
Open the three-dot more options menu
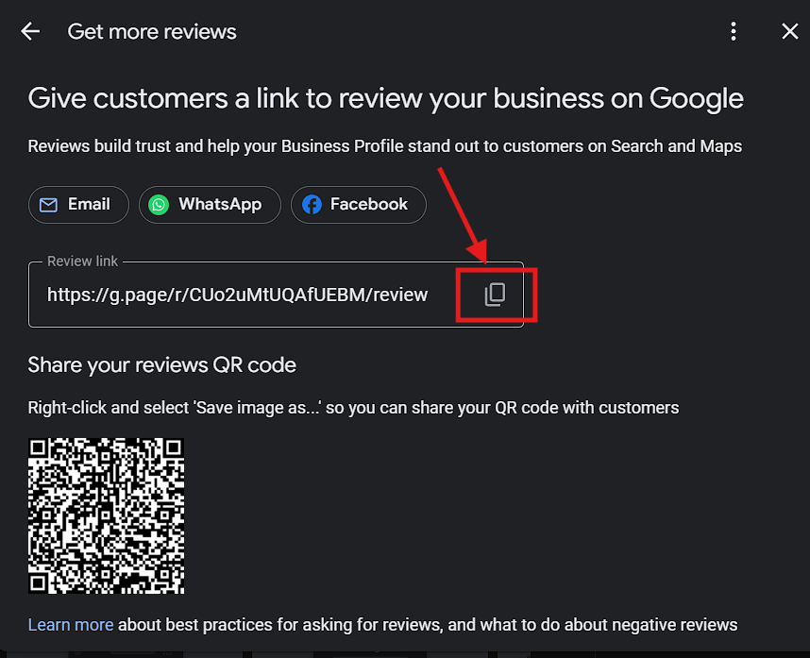[x=733, y=31]
